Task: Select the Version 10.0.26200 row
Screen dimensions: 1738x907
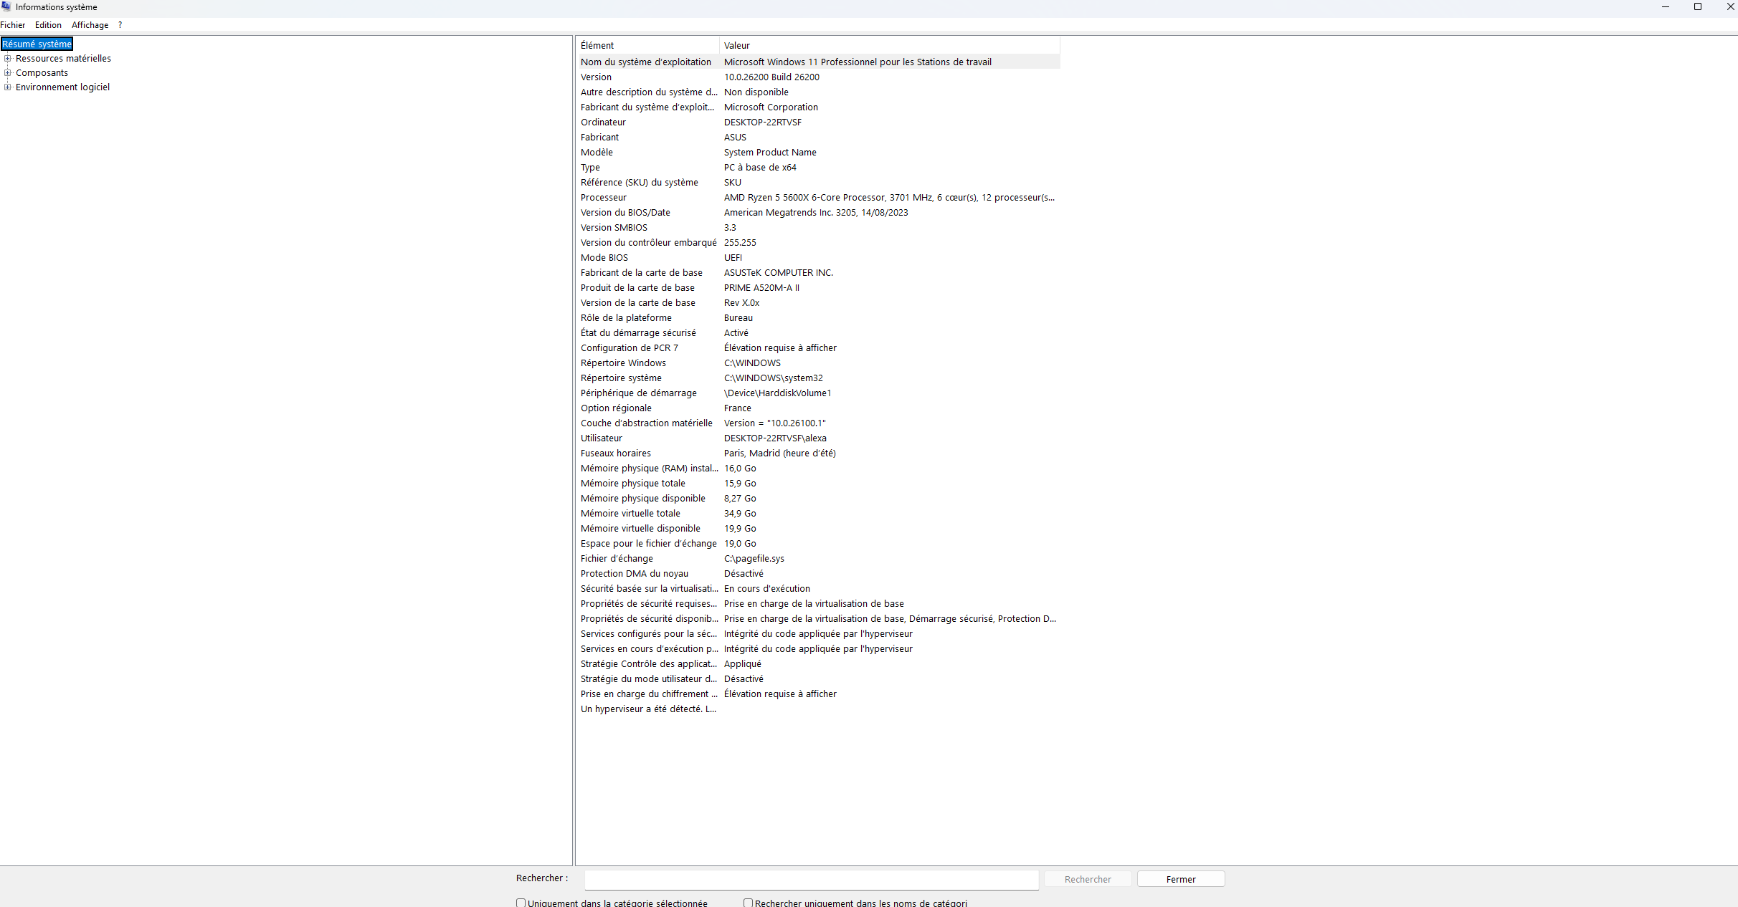Action: [818, 77]
